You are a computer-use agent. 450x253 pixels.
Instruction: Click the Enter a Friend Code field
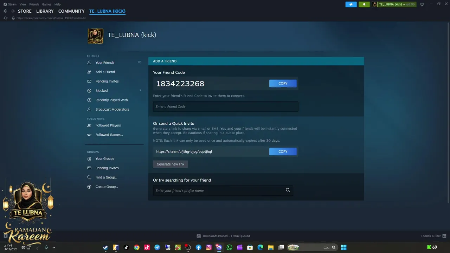(x=225, y=106)
